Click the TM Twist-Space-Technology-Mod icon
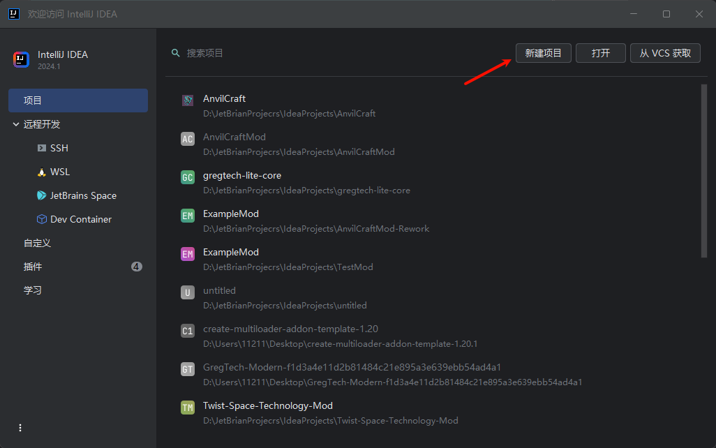716x448 pixels. (x=187, y=408)
